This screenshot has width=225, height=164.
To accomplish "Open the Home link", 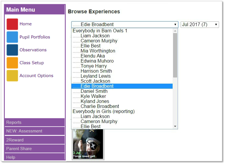I will [26, 24].
